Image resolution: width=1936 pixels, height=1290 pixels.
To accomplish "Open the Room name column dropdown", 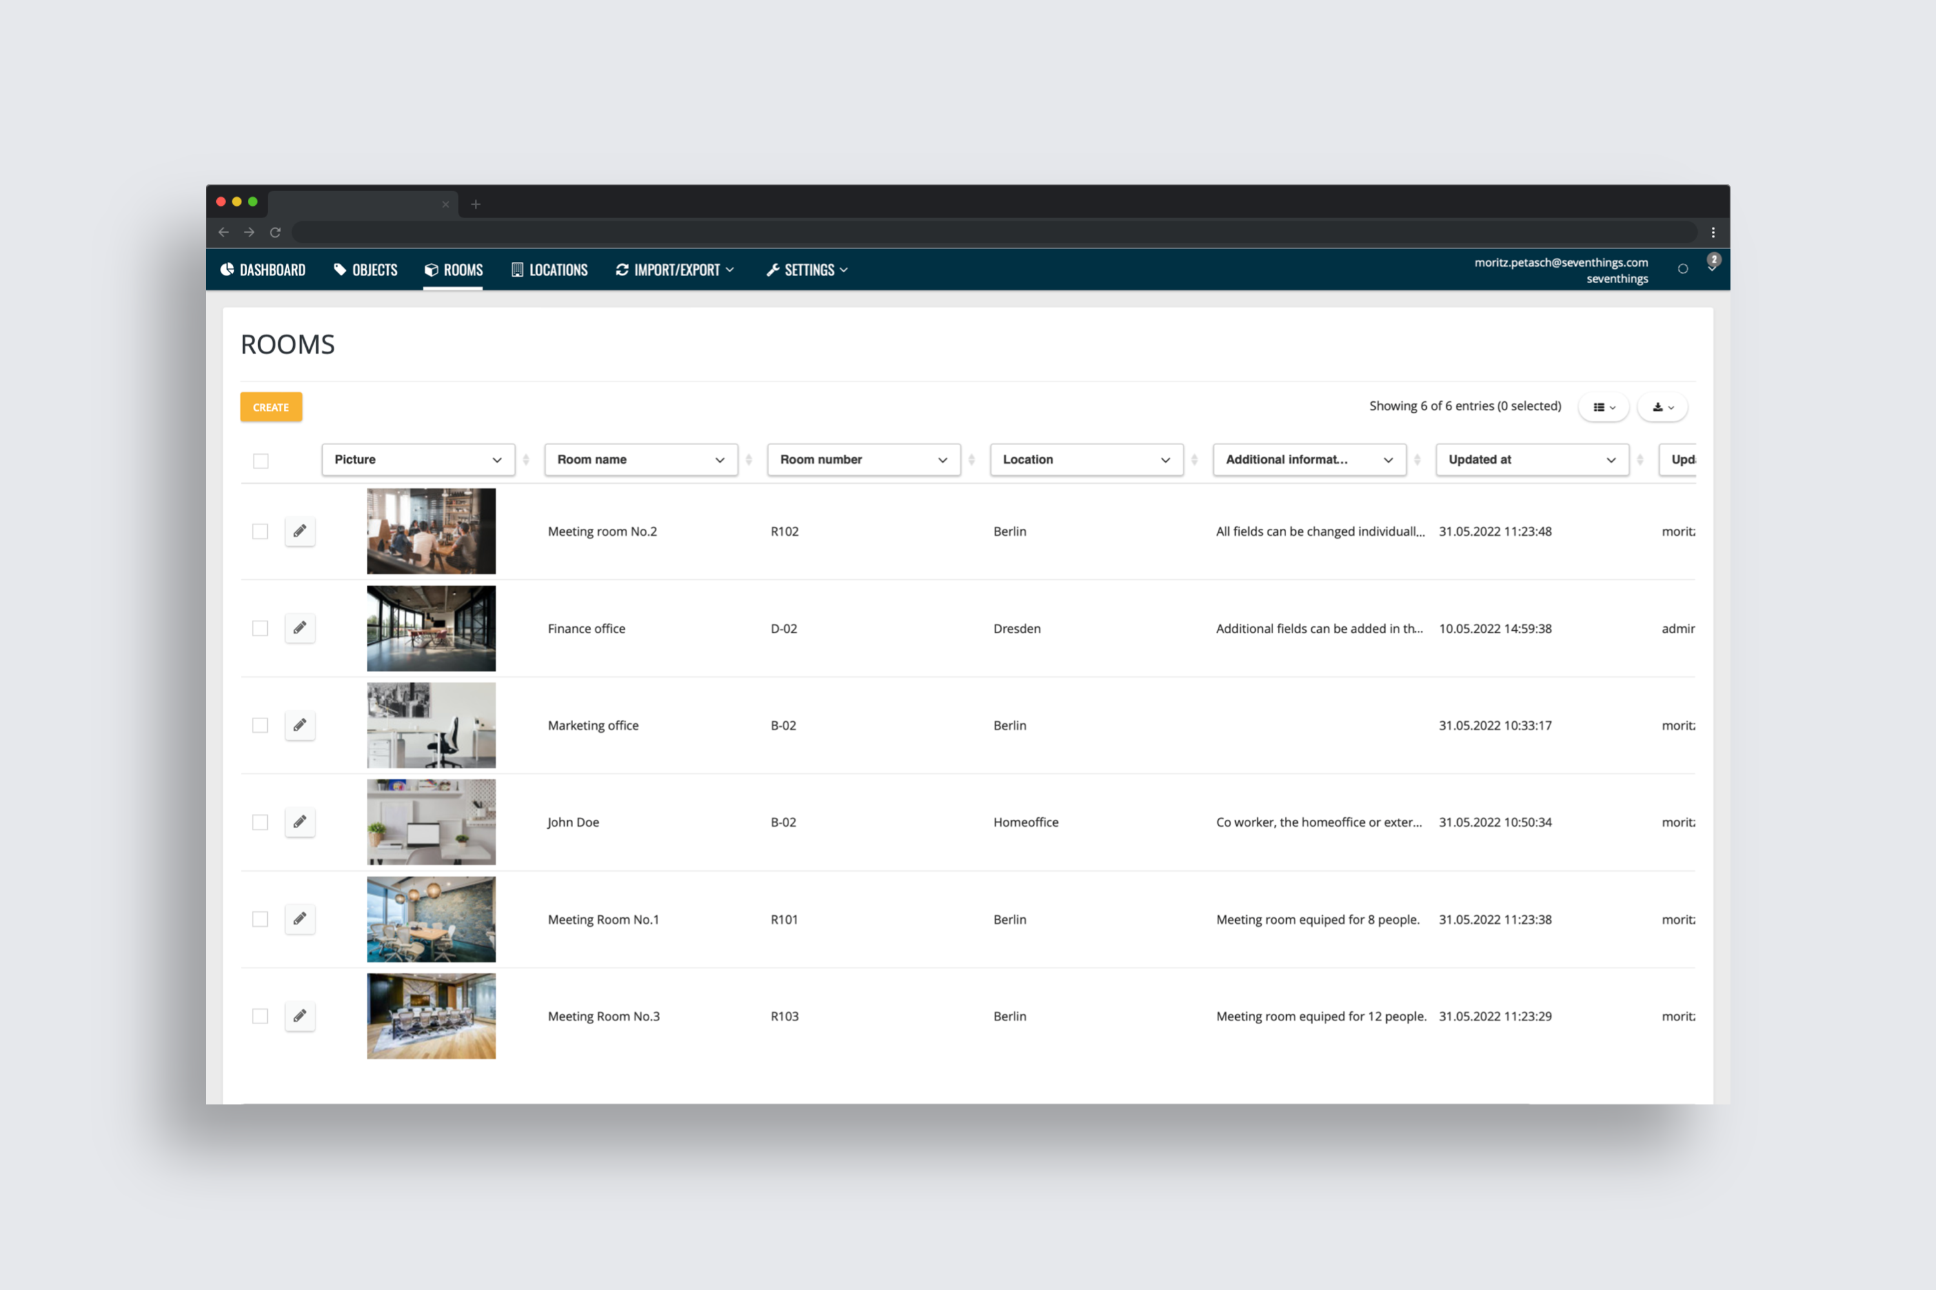I will (641, 460).
